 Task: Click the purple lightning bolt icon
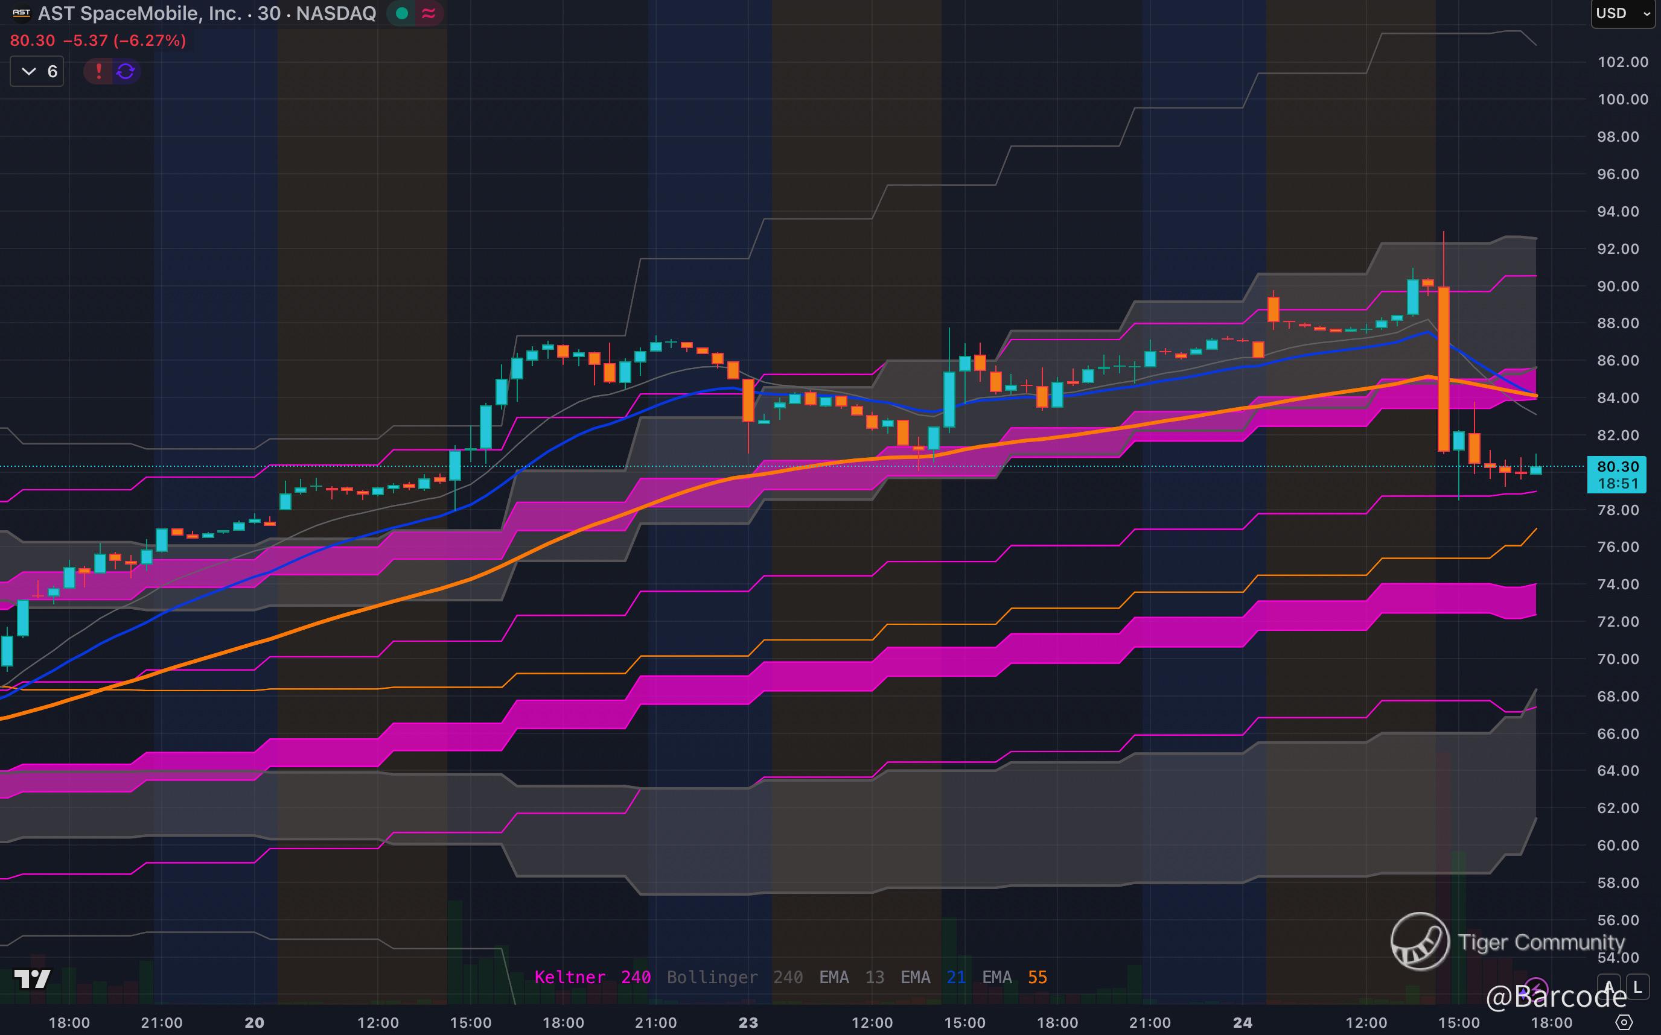(x=1536, y=988)
